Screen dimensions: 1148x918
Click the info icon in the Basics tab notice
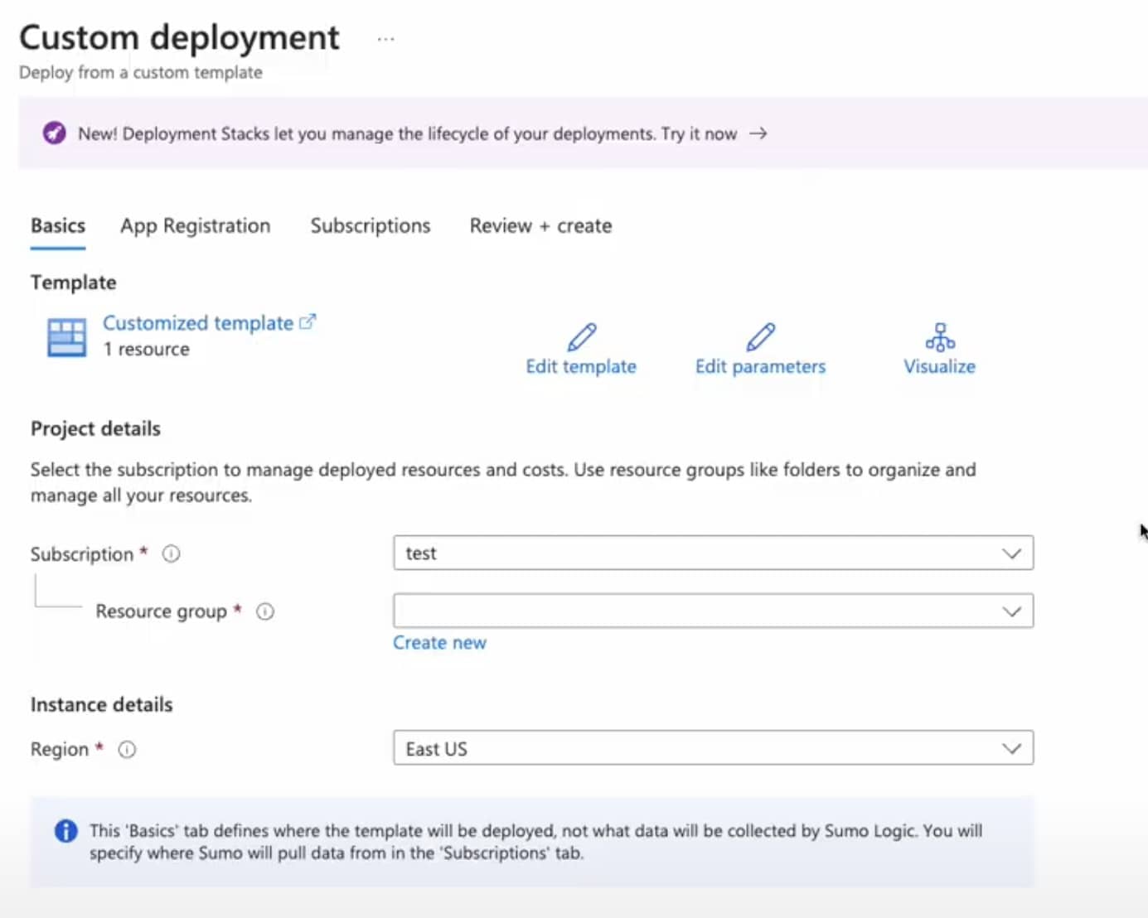pyautogui.click(x=67, y=830)
